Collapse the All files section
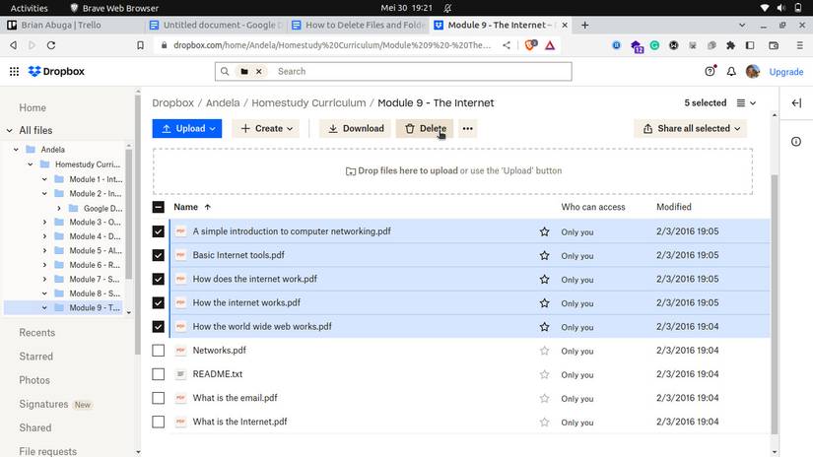The image size is (813, 457). coord(9,131)
